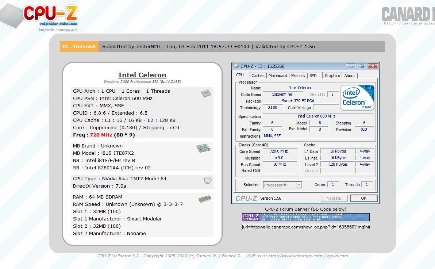Click the Code Name value Coppermine
This screenshot has width=435, height=269.
282,95
